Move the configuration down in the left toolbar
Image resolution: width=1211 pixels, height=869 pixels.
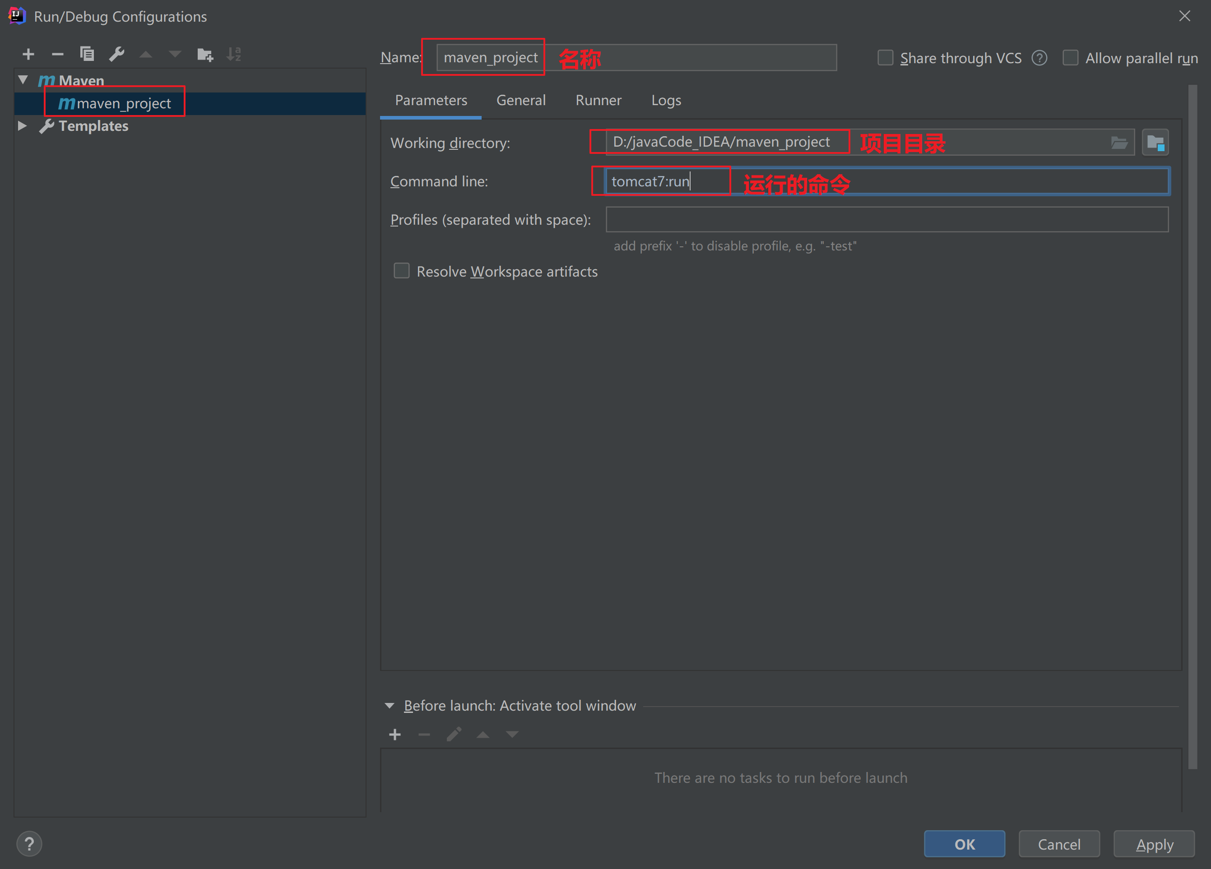click(175, 54)
